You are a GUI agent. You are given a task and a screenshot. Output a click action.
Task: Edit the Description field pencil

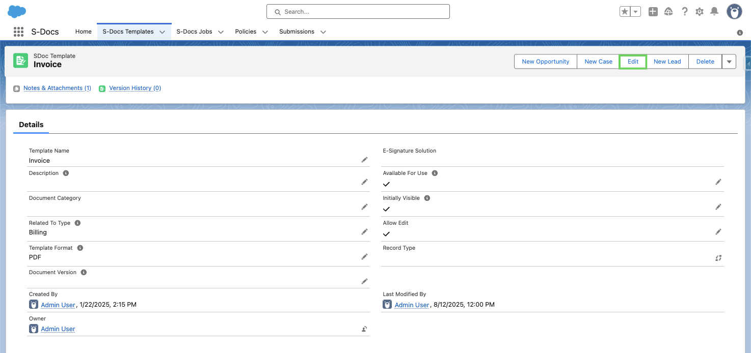(x=365, y=182)
